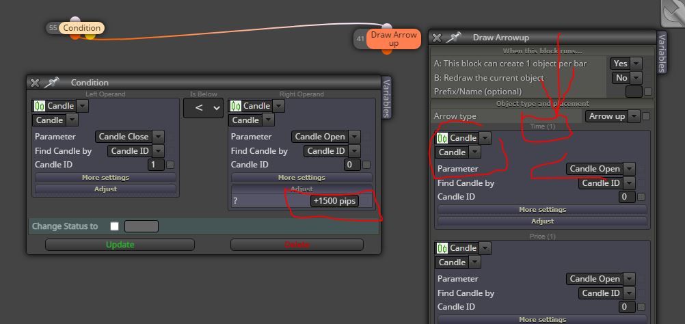This screenshot has width=685, height=324.
Task: Tick the checkbox next to Right Operand Candle ID
Action: [366, 165]
